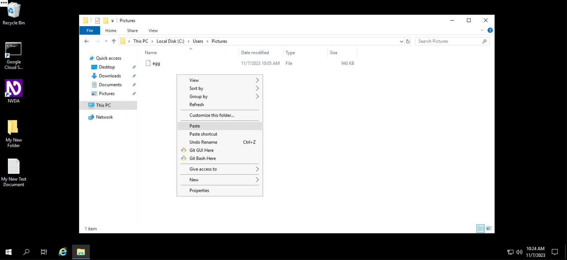Switch to the Share ribbon tab

coord(132,30)
